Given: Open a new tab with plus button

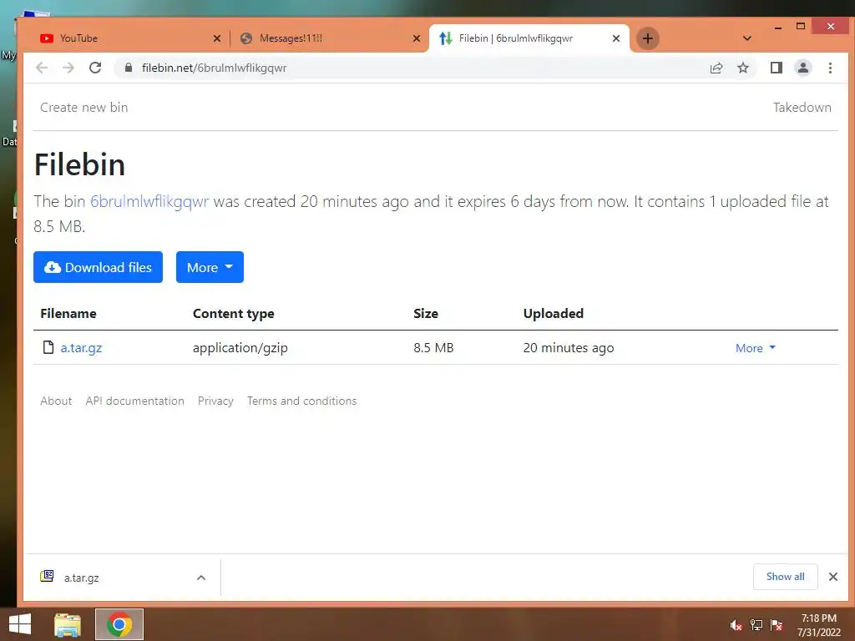Looking at the screenshot, I should [647, 38].
